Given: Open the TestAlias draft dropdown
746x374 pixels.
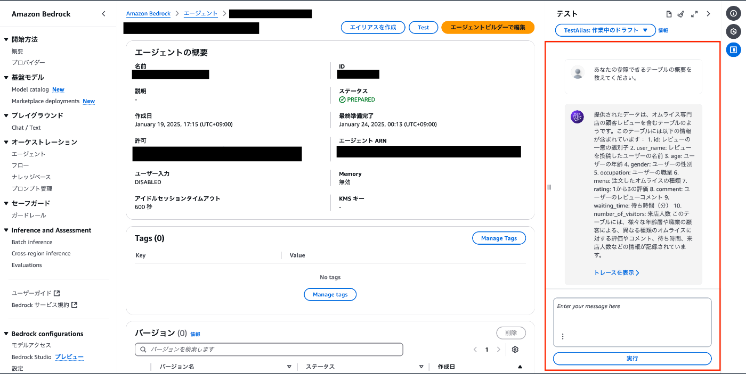Looking at the screenshot, I should [605, 30].
